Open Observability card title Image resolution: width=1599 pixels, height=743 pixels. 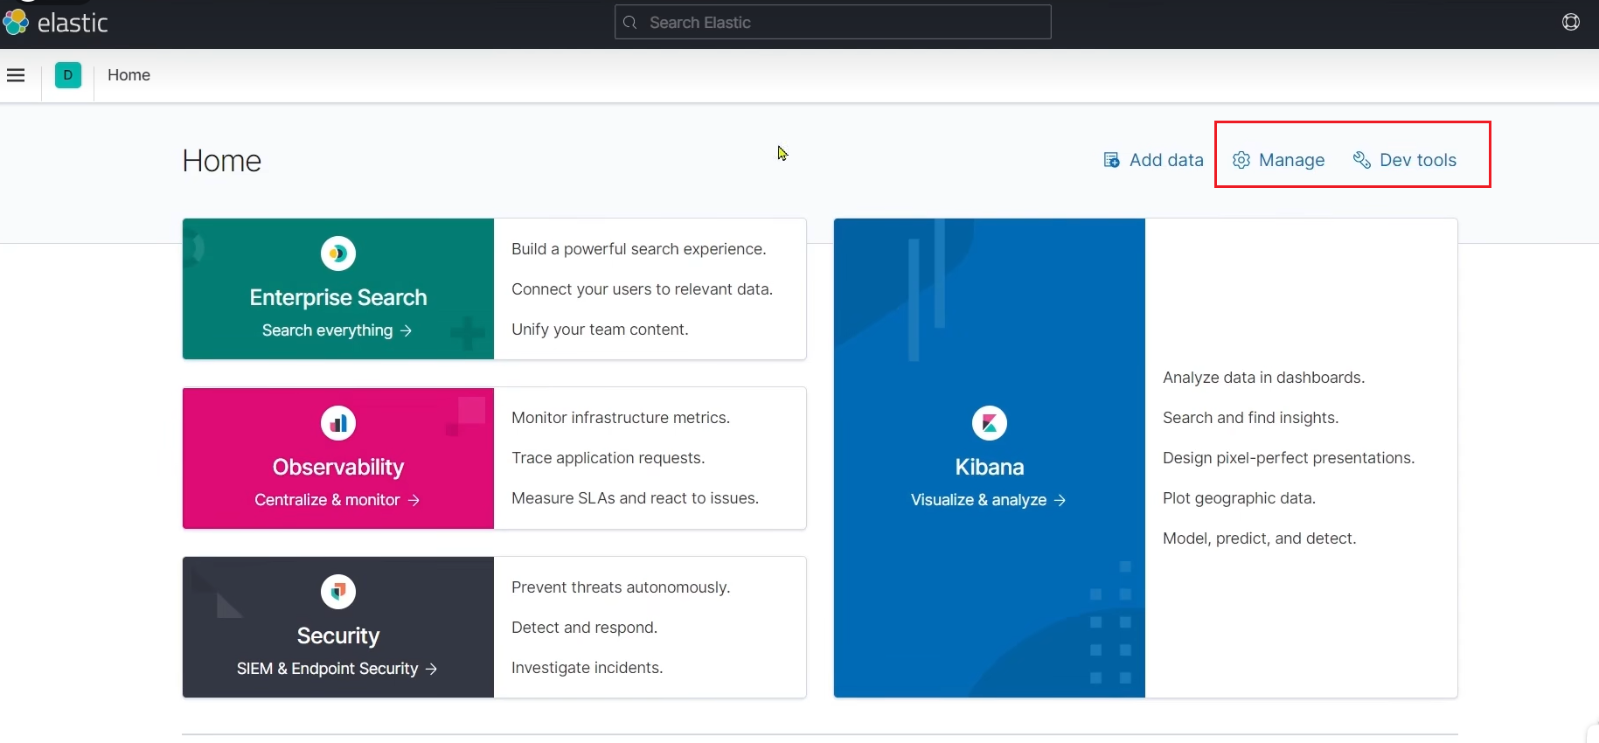click(338, 467)
